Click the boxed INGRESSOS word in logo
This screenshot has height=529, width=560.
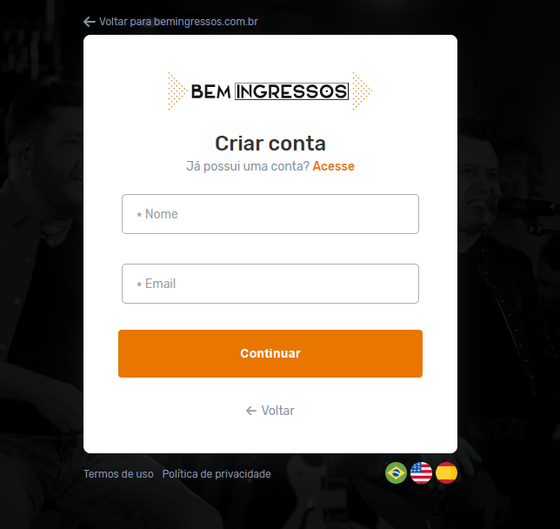[x=291, y=91]
